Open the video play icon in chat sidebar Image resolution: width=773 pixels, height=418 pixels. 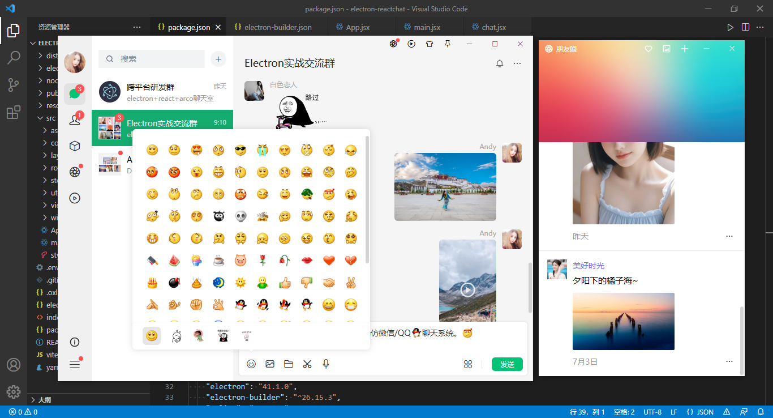tap(75, 198)
